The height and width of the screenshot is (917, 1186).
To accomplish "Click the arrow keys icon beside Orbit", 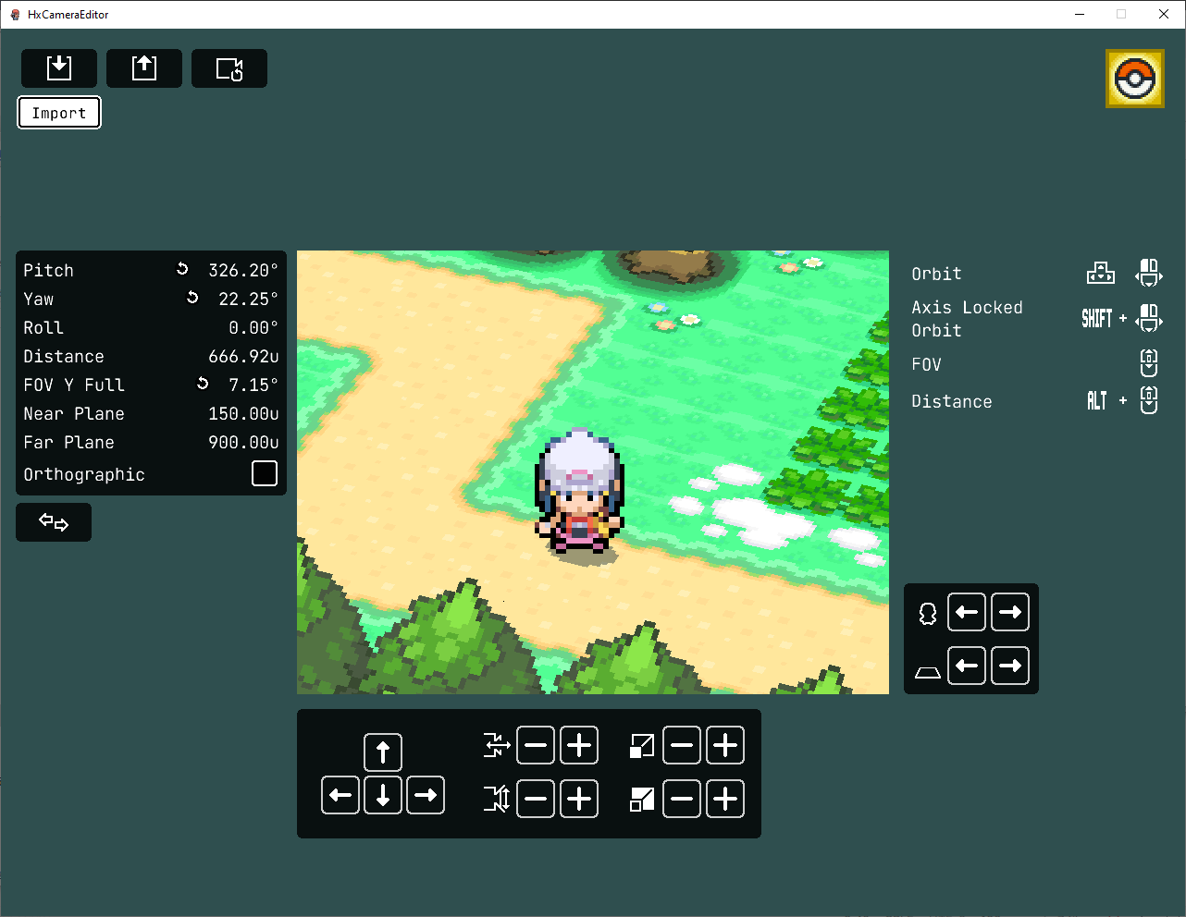I will (1101, 274).
